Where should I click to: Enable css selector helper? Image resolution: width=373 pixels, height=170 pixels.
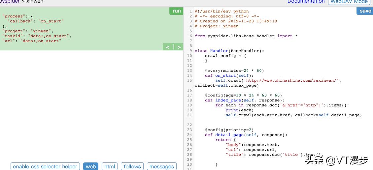tap(46, 166)
